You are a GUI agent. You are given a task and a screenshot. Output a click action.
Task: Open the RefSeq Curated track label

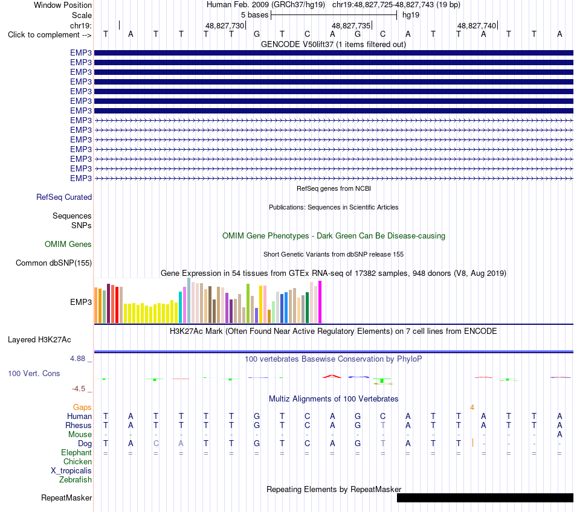tap(64, 197)
